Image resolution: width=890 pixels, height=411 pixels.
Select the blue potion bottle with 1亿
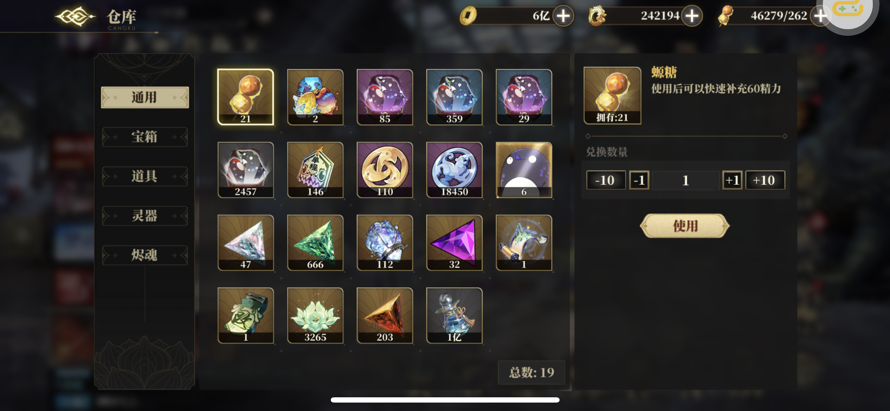point(454,315)
